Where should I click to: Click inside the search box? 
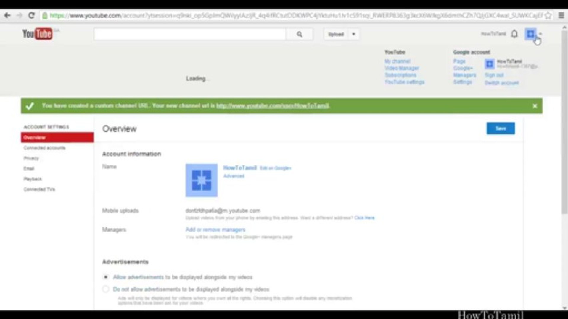(189, 34)
